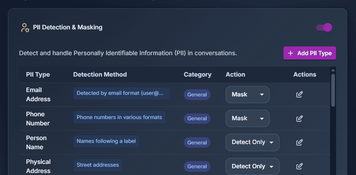Click the General badge in Person Name row
Screen dimensions: 356x175
[x=197, y=142]
